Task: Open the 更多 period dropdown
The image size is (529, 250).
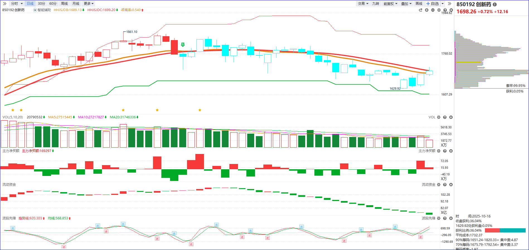Action: (x=89, y=4)
